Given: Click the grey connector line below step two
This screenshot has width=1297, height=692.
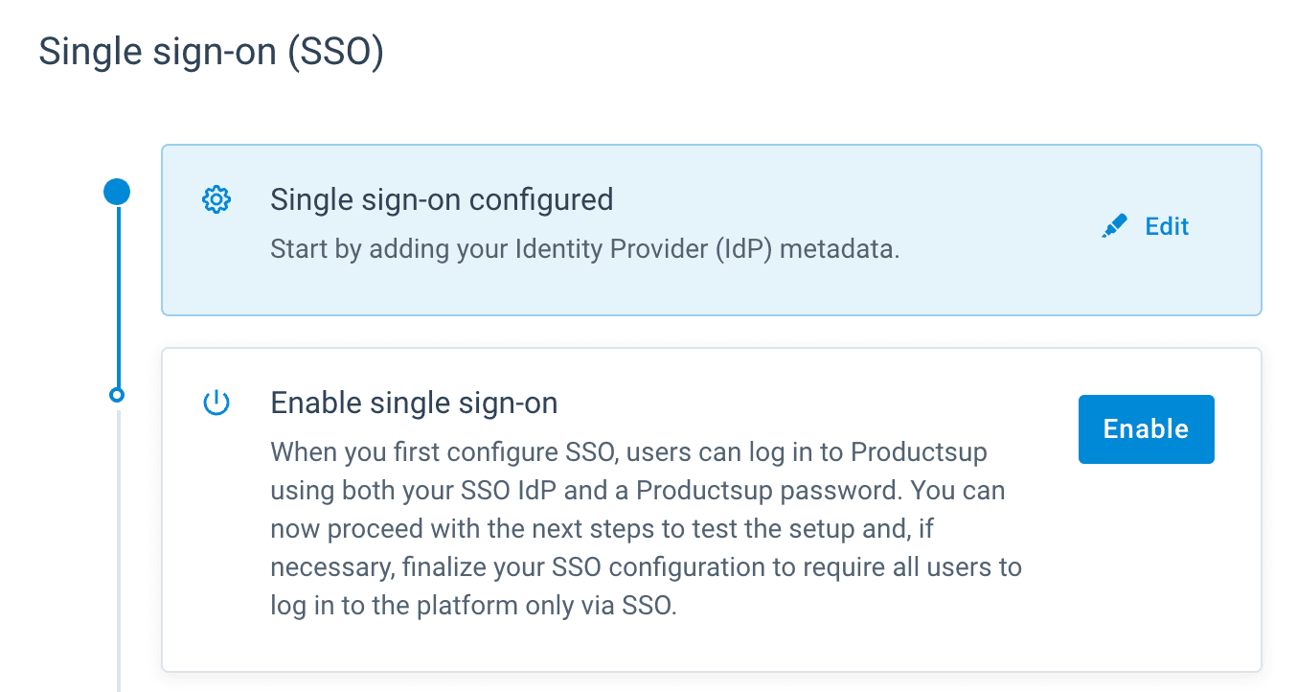Looking at the screenshot, I should pos(118,546).
